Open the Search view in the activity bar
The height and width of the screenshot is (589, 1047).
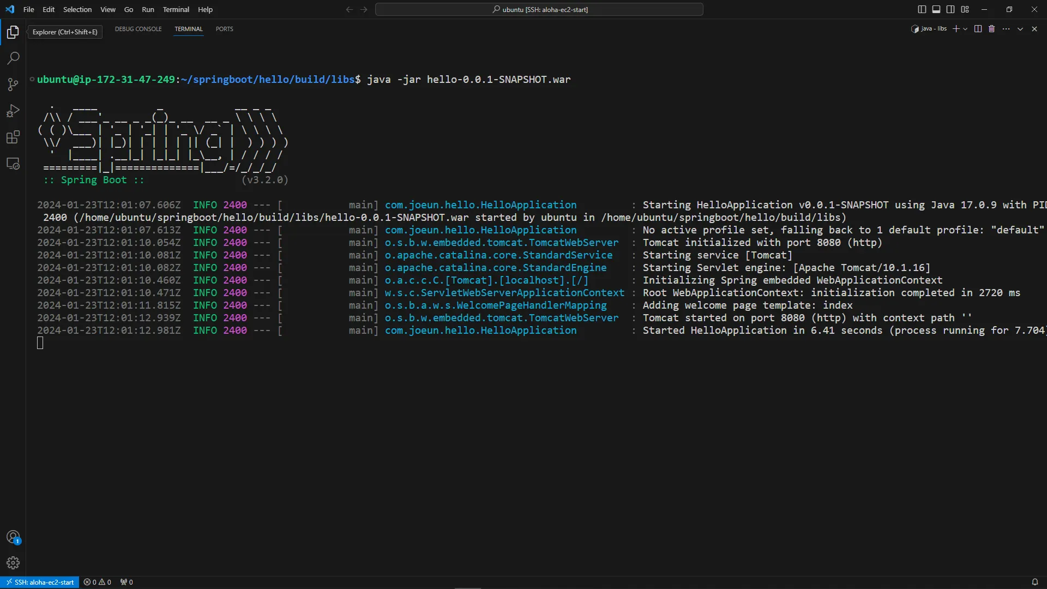pyautogui.click(x=13, y=58)
